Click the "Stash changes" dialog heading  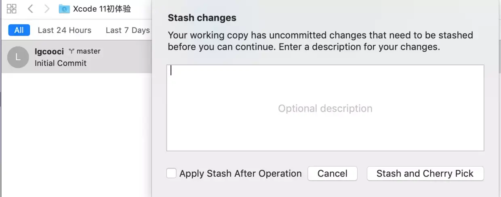pyautogui.click(x=202, y=18)
